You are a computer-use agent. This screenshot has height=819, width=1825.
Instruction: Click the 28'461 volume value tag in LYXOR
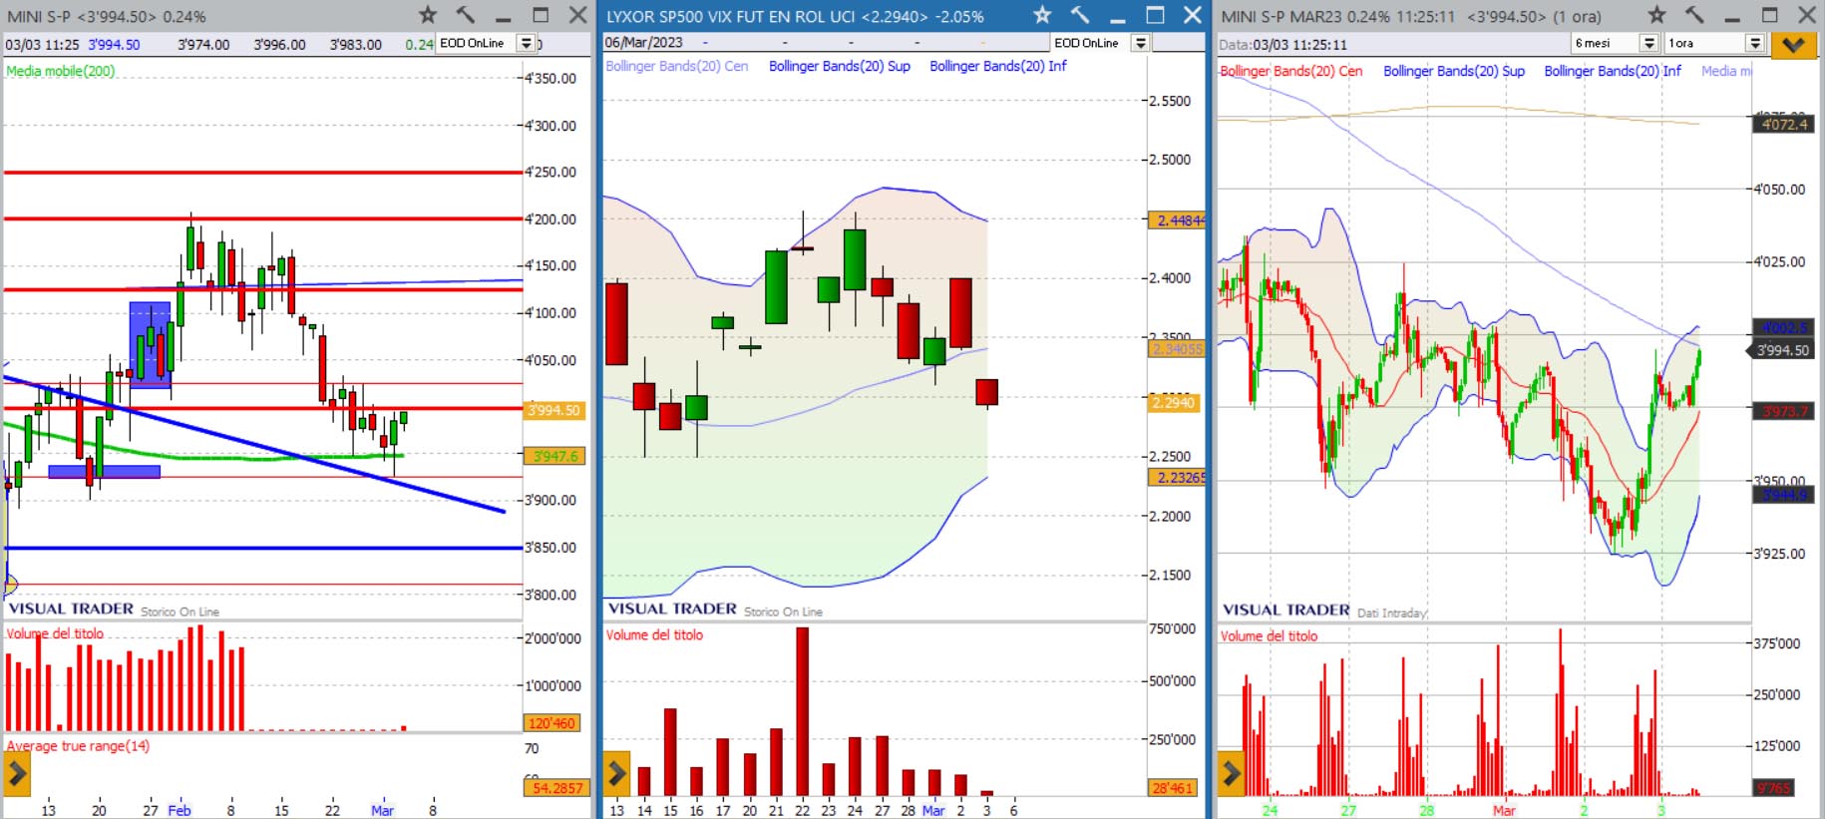pos(1173,788)
